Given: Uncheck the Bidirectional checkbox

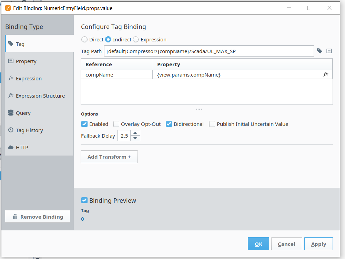Looking at the screenshot, I should [x=169, y=124].
